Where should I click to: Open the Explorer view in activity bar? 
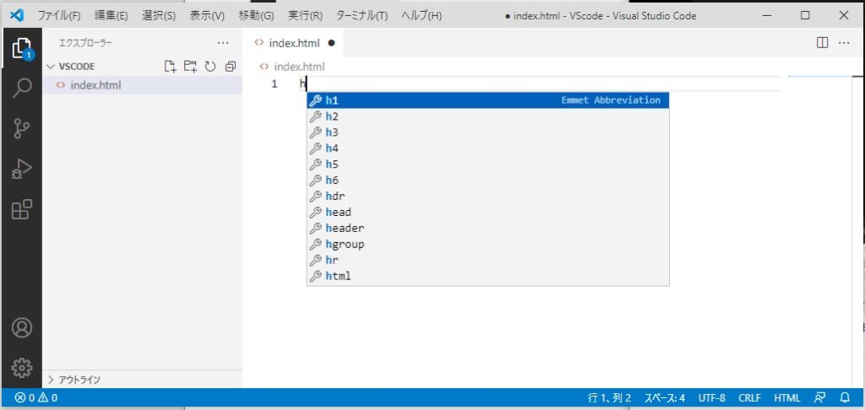click(22, 49)
